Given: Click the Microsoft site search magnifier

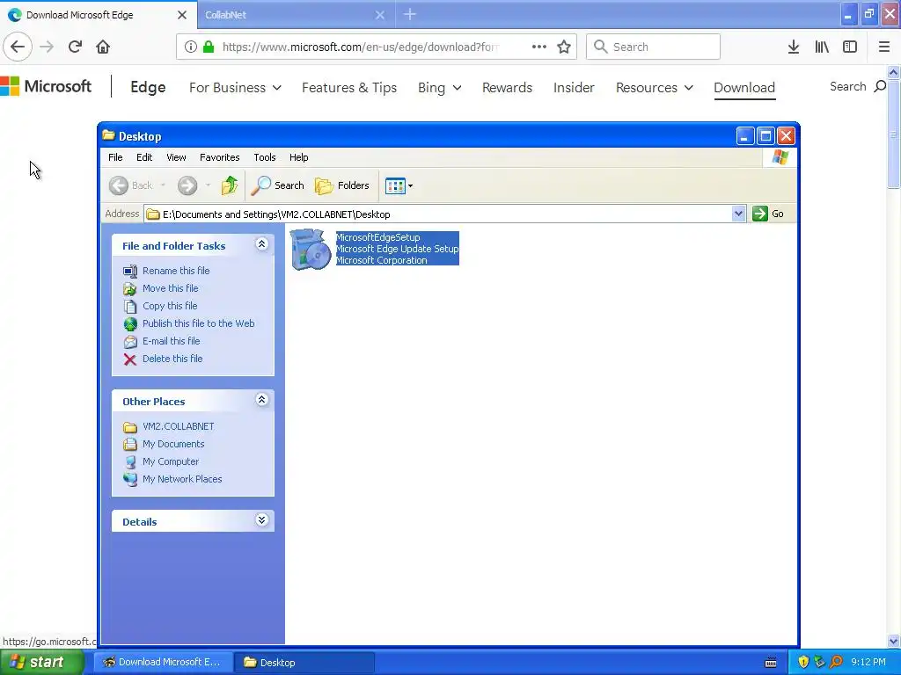Looking at the screenshot, I should click(880, 86).
